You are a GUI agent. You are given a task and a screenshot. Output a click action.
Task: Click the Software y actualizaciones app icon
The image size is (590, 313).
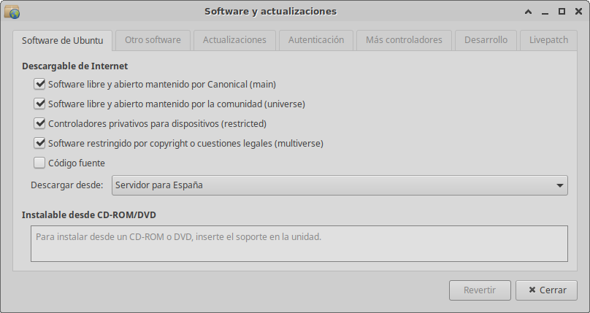tap(12, 12)
